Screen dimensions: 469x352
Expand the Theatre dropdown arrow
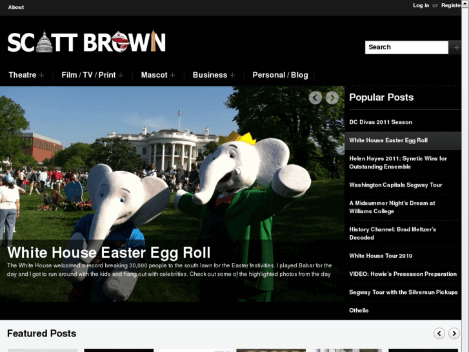pyautogui.click(x=41, y=75)
